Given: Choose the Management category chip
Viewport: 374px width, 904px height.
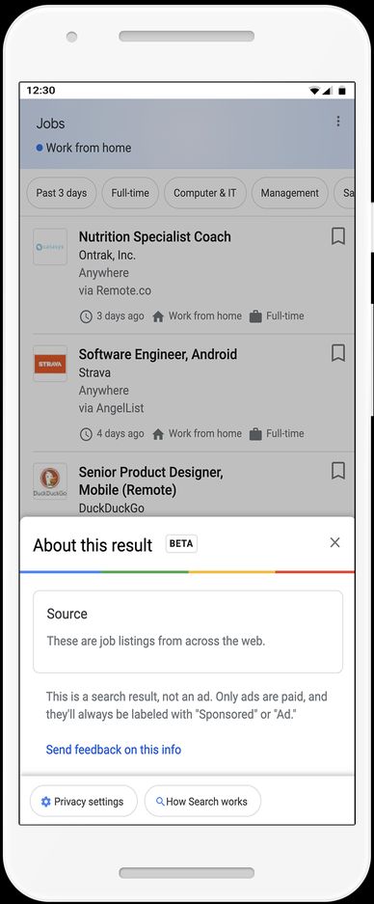Looking at the screenshot, I should [x=290, y=193].
